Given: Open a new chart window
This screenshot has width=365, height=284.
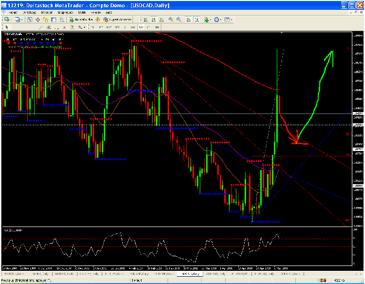Looking at the screenshot, I should [6, 19].
